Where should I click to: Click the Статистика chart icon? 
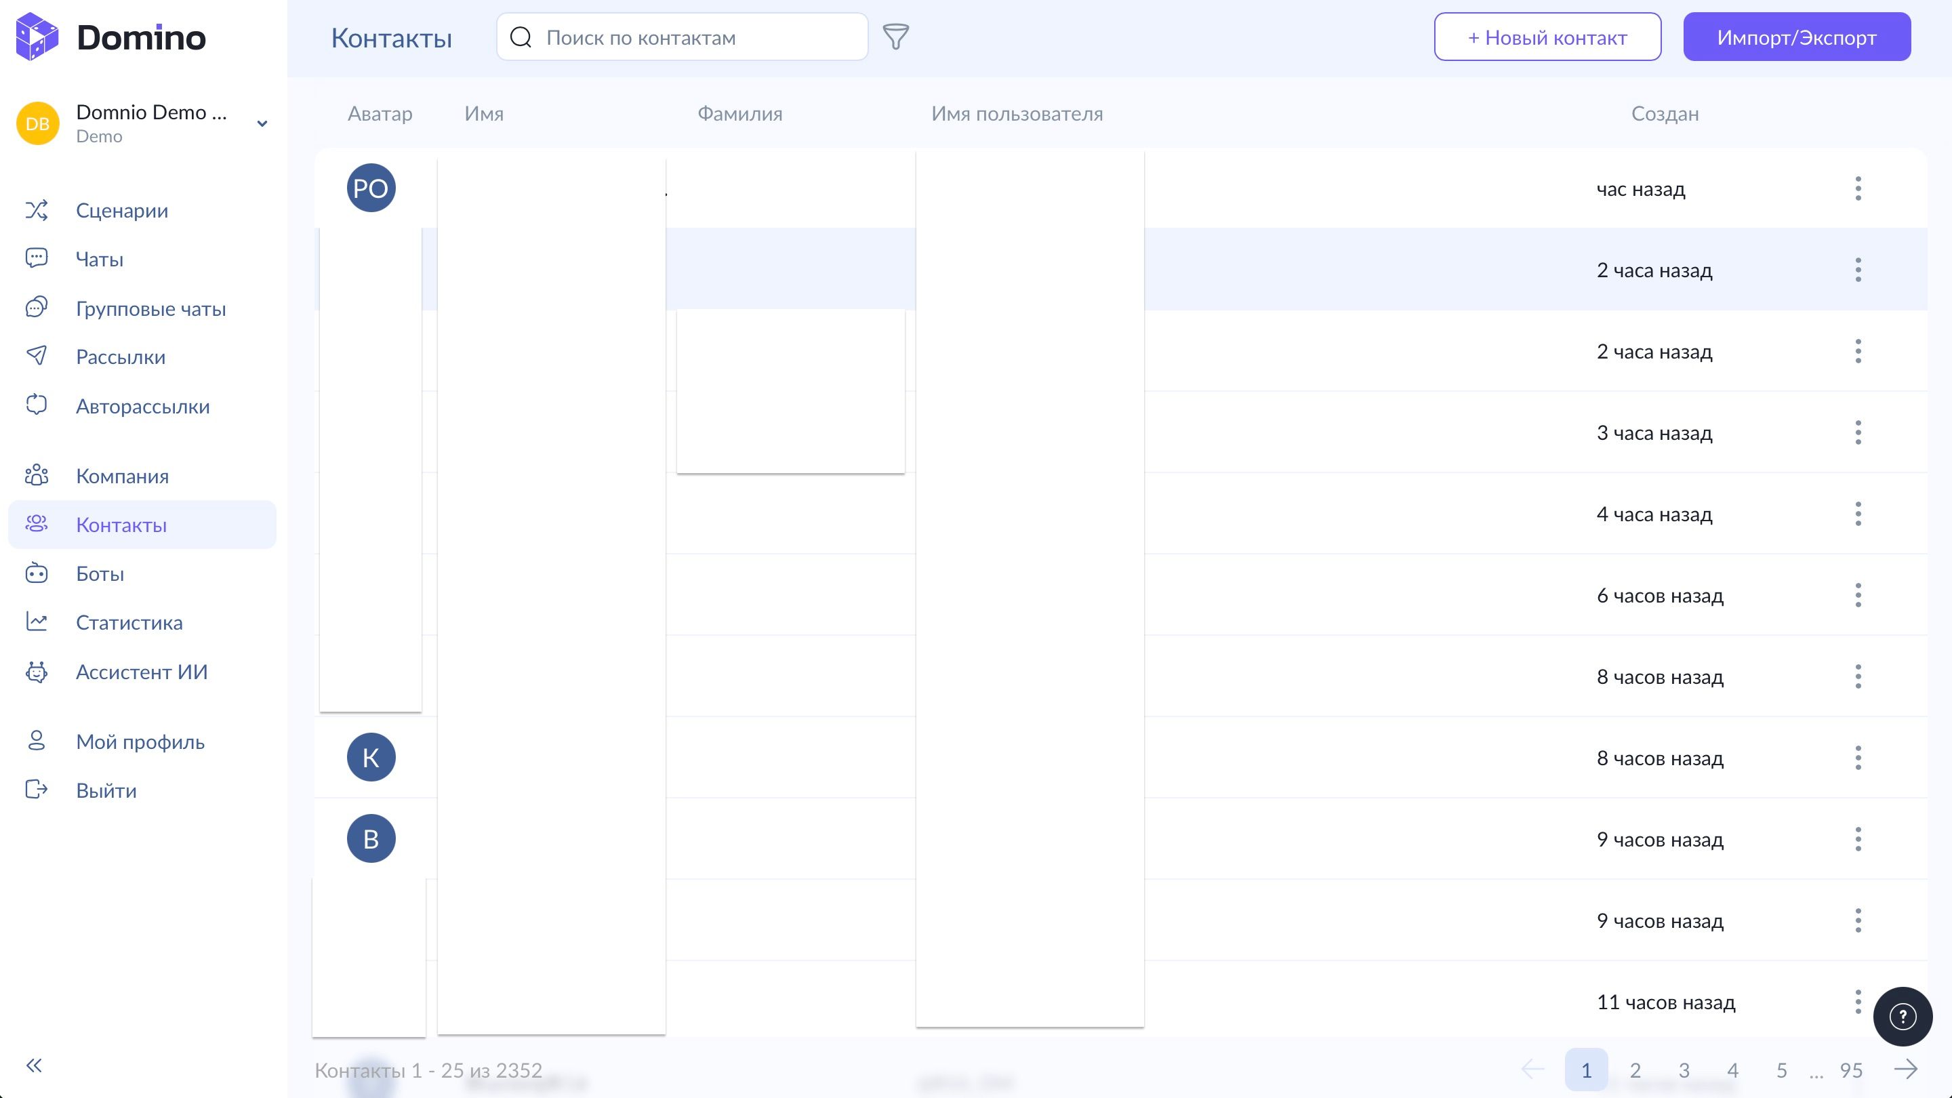pyautogui.click(x=37, y=622)
